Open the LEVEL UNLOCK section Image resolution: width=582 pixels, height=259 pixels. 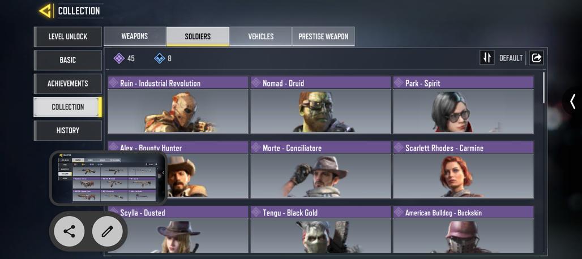[x=67, y=37]
